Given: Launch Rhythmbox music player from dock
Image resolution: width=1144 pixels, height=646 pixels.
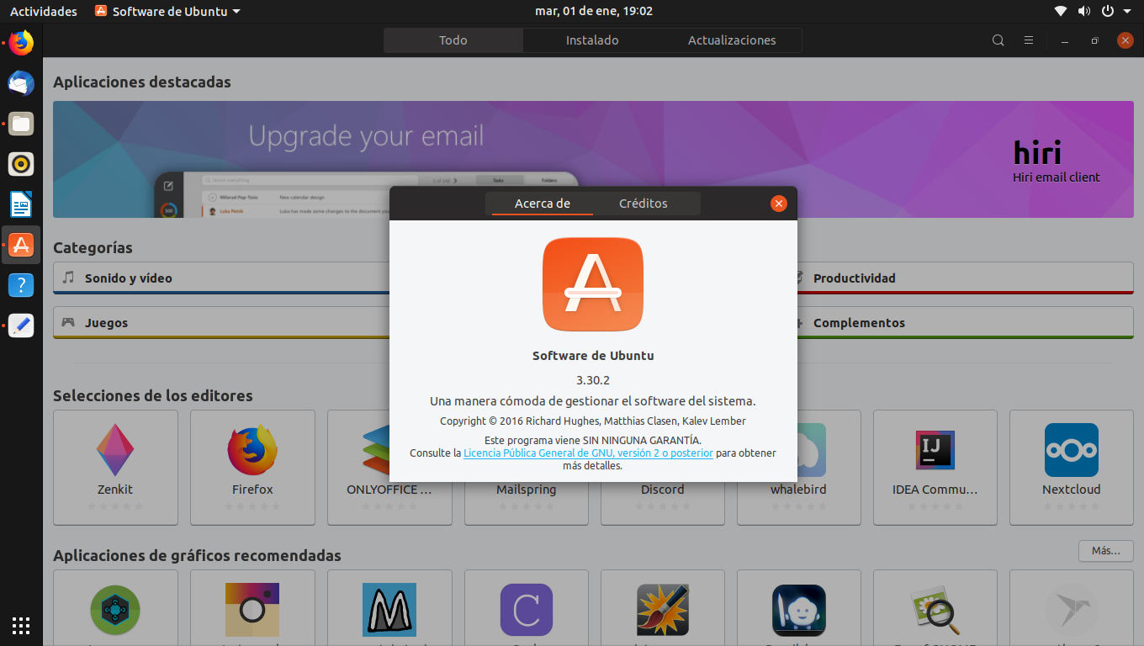Looking at the screenshot, I should click(x=21, y=164).
